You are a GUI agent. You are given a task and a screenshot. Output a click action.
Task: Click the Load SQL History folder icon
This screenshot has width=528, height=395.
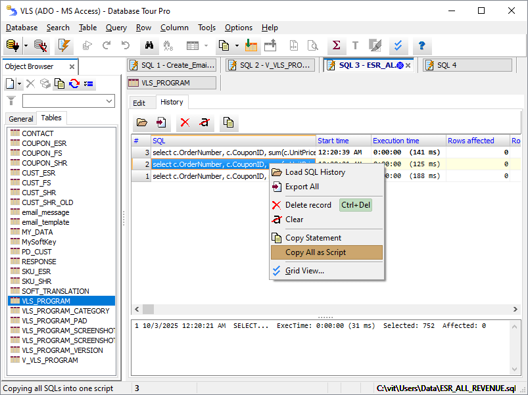142,122
